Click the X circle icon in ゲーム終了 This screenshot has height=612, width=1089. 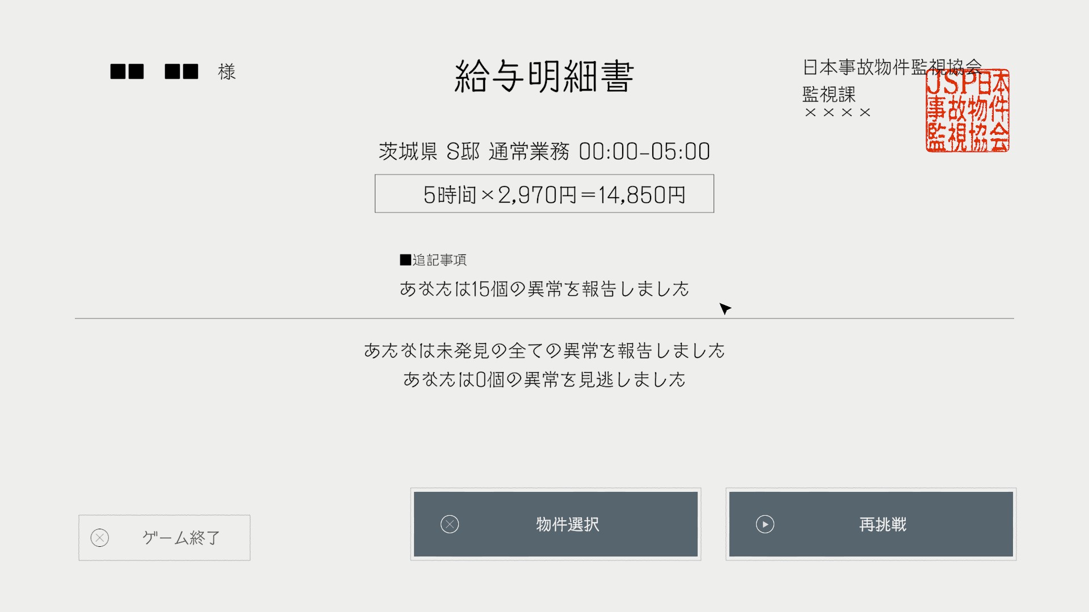click(x=100, y=538)
